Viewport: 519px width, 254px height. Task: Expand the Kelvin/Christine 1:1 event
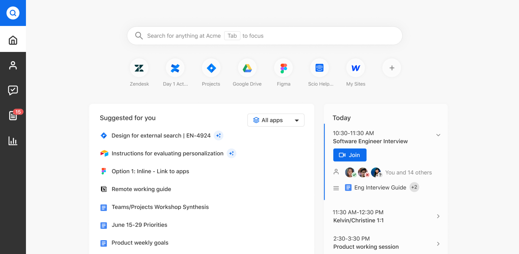coord(438,216)
